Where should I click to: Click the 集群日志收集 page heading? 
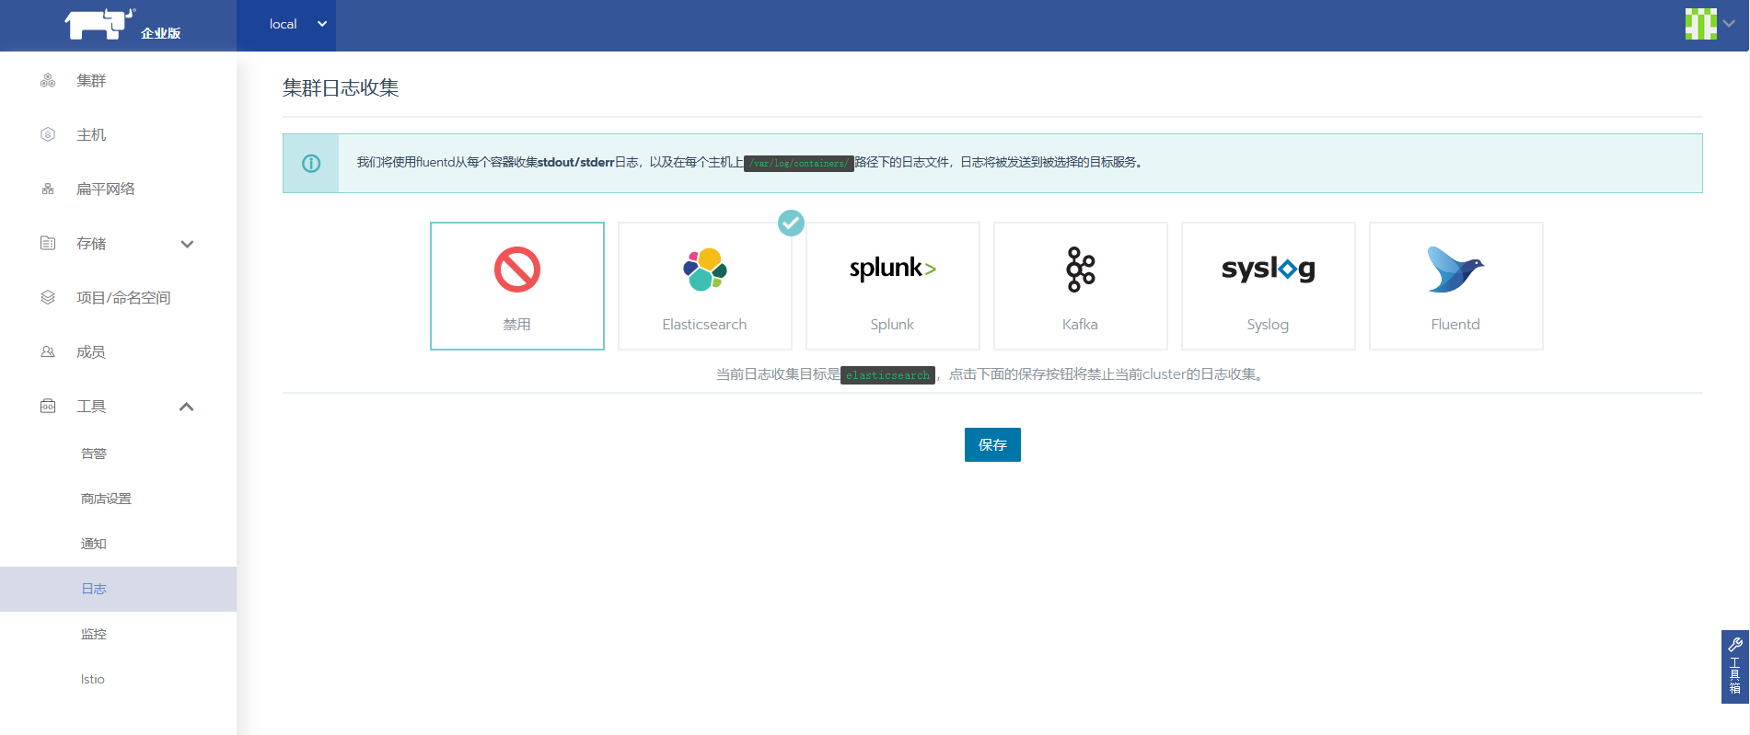tap(341, 88)
